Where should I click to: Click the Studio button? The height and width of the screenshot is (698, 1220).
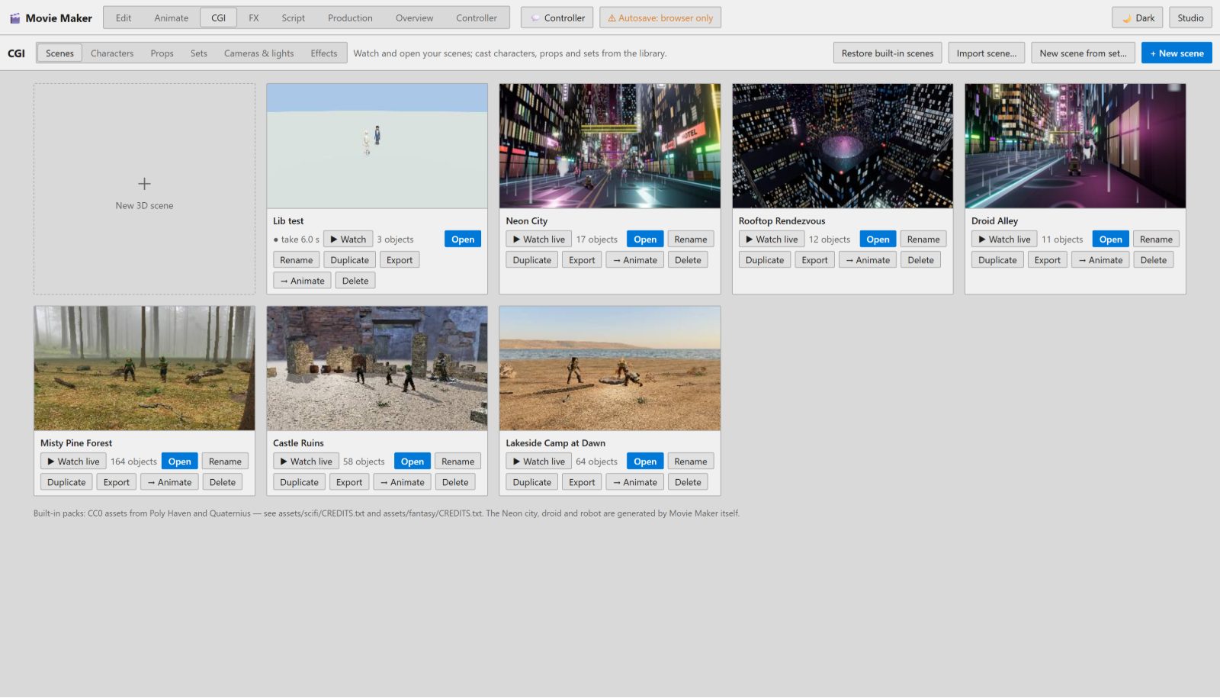(x=1190, y=18)
